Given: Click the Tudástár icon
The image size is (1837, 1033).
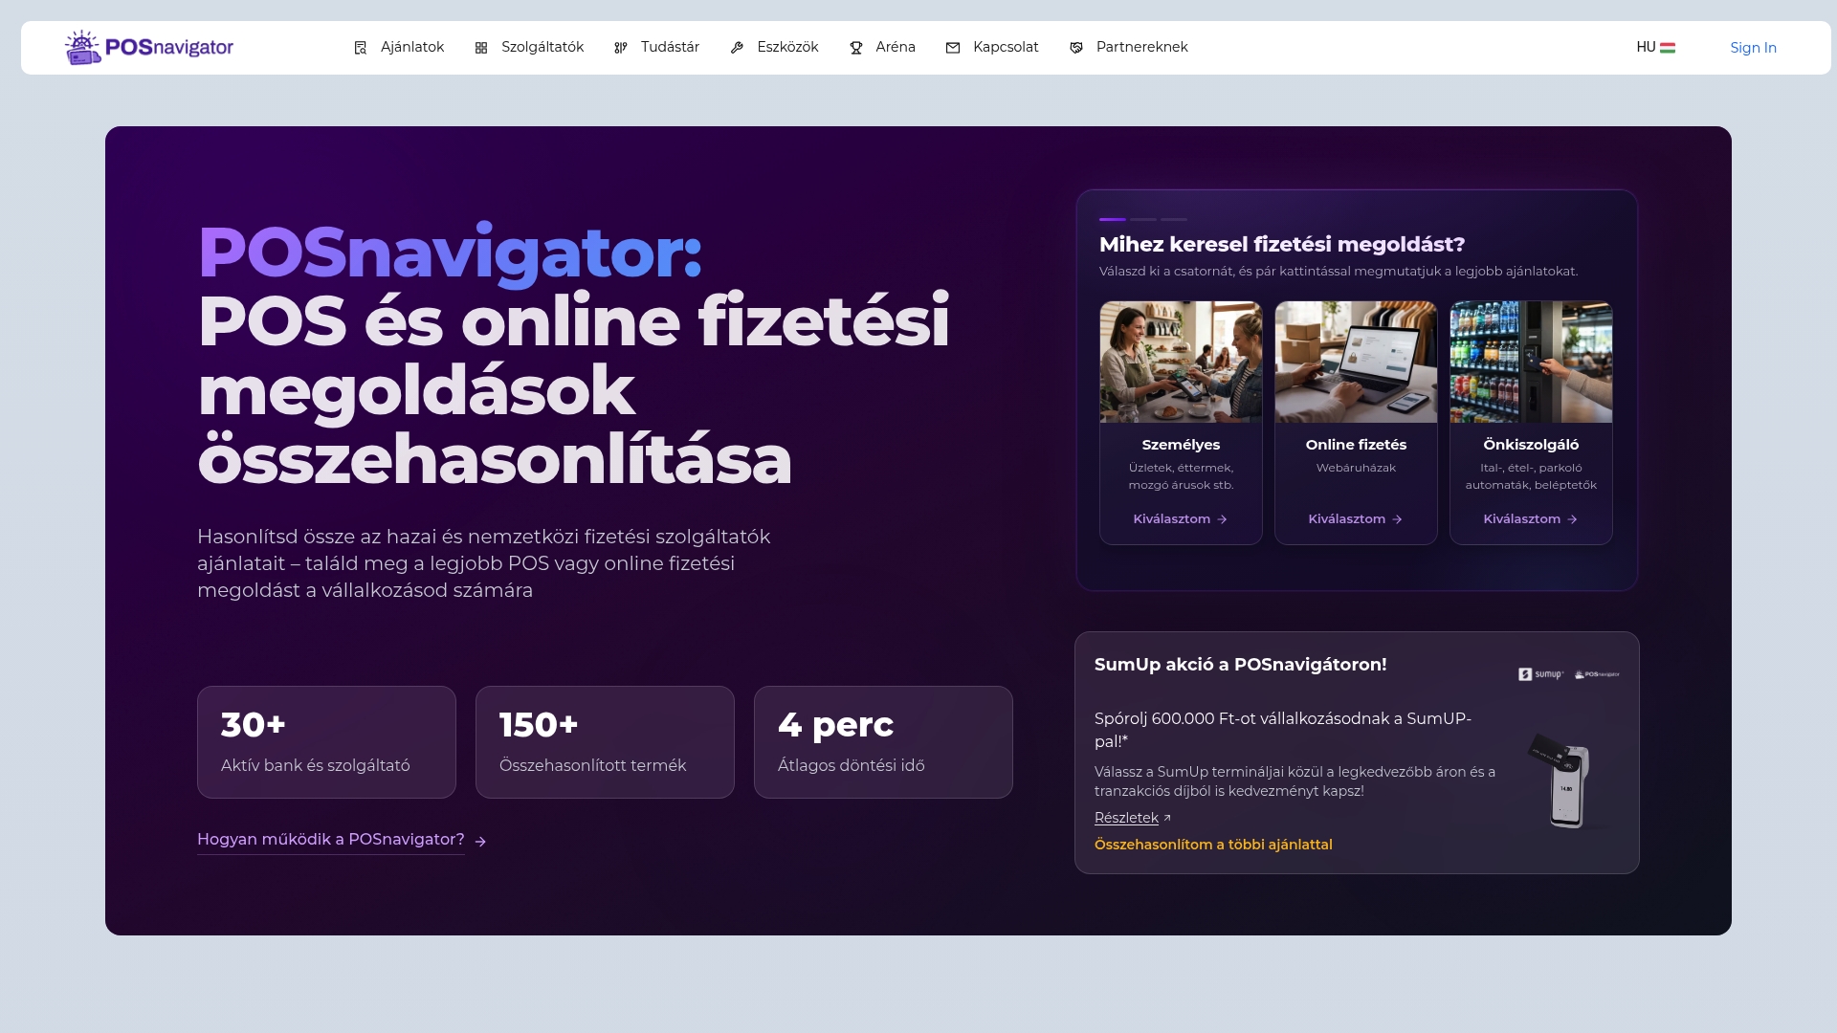Looking at the screenshot, I should click(x=621, y=48).
